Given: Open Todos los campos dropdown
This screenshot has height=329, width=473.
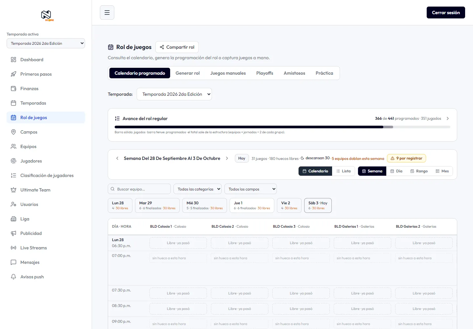Looking at the screenshot, I should tap(251, 189).
